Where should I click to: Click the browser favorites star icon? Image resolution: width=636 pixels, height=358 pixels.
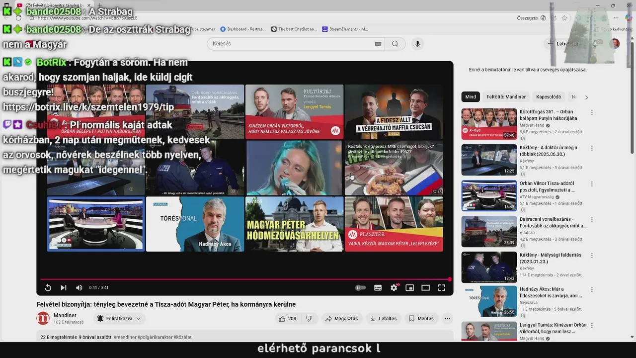(x=564, y=18)
